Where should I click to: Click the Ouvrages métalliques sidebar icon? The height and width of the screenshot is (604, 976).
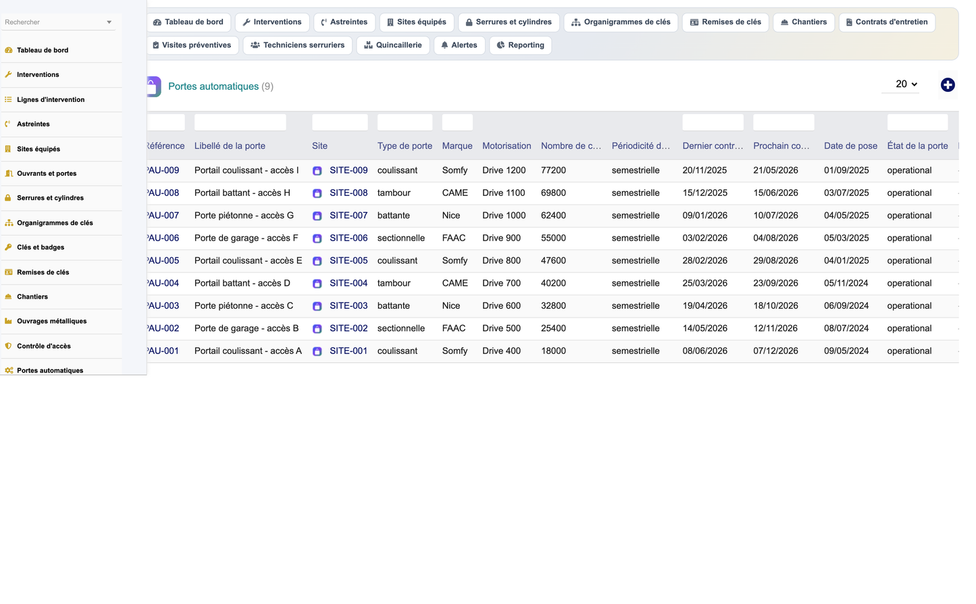pyautogui.click(x=9, y=321)
